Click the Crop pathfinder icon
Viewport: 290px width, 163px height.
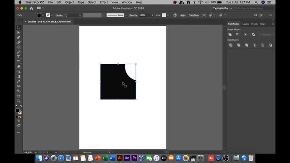pyautogui.click(x=255, y=45)
